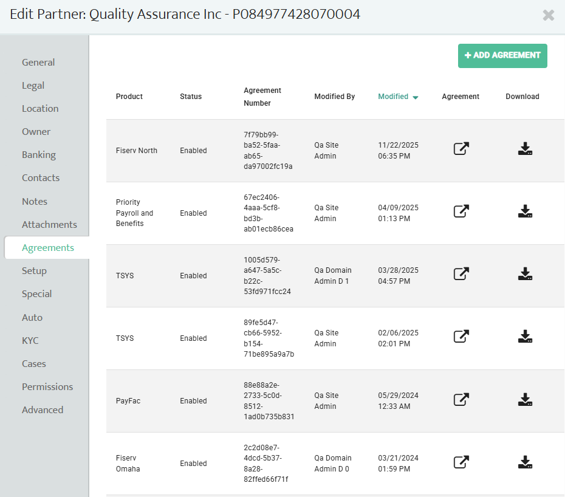Go to the Setup tab
This screenshot has height=497, width=565.
tap(34, 270)
